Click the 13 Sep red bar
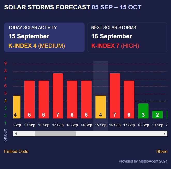This screenshot has height=169, width=171. click(x=72, y=100)
